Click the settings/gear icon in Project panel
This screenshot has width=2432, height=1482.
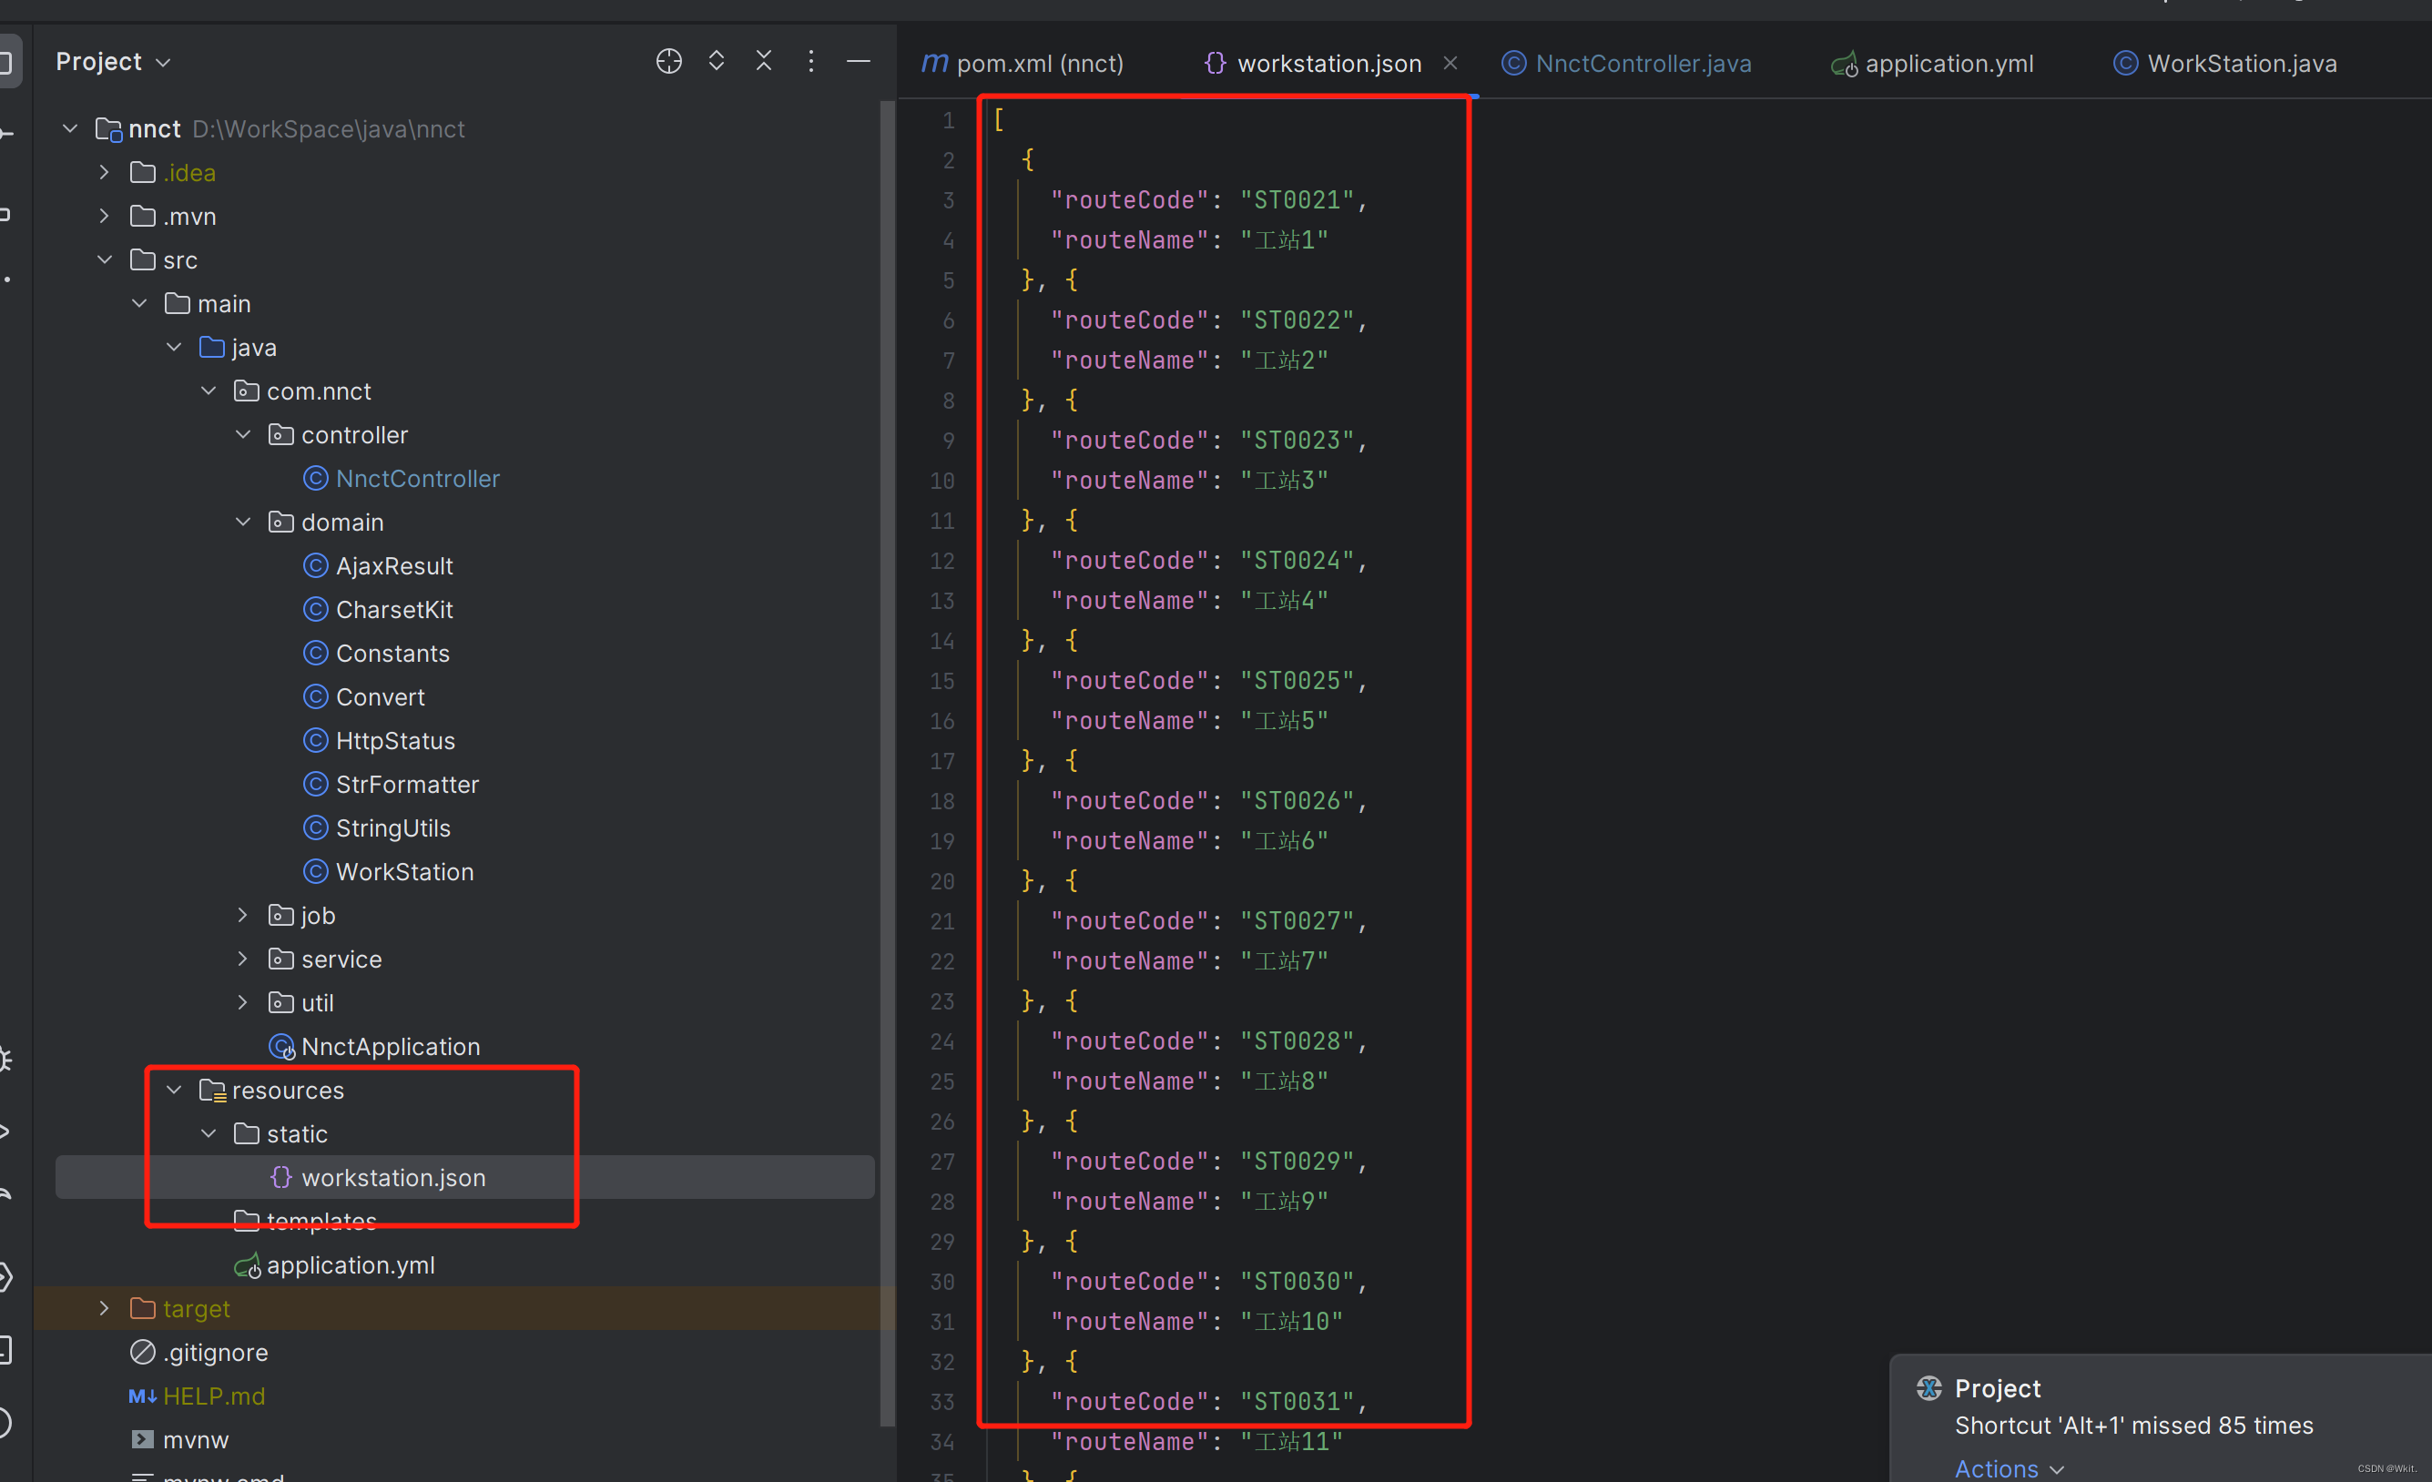[x=808, y=63]
